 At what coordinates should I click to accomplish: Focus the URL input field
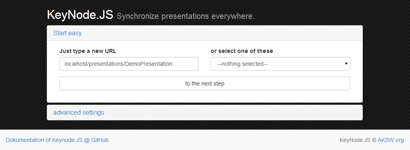click(x=129, y=64)
